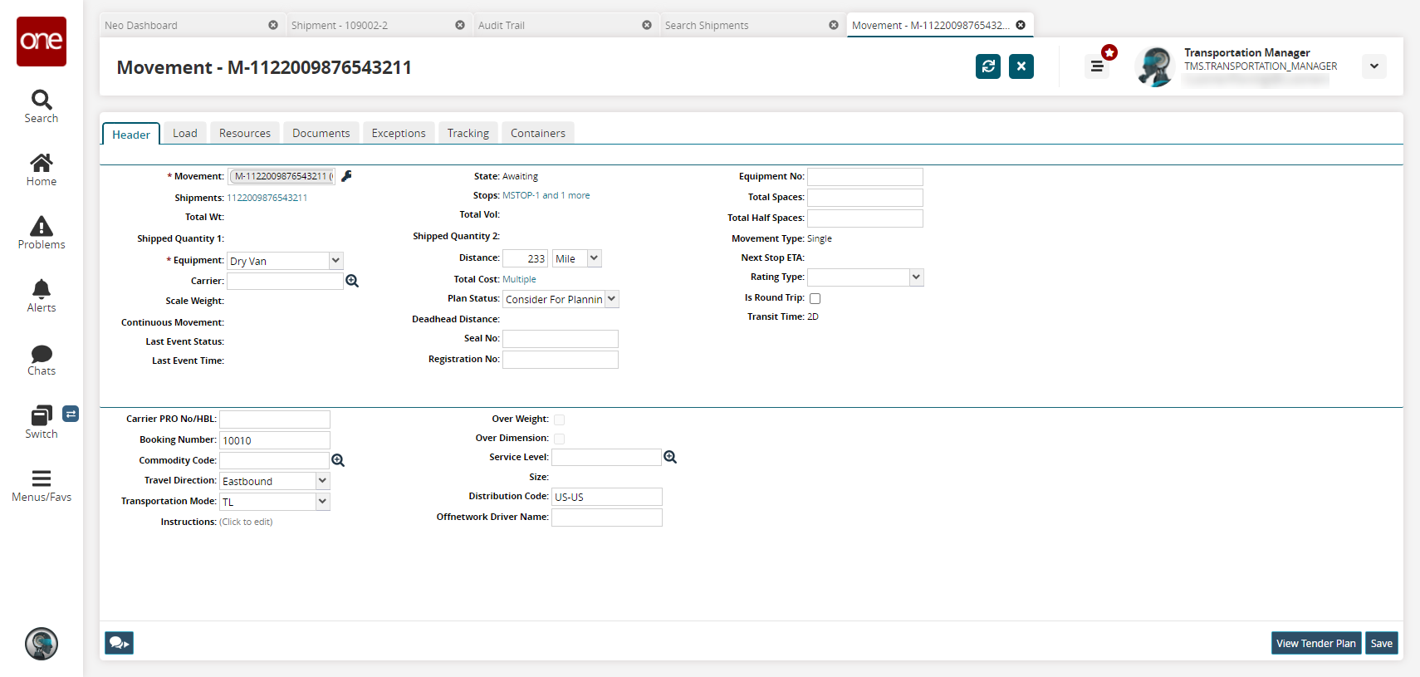Click the Carrier lookup magnifier icon
1420x677 pixels.
click(x=352, y=282)
